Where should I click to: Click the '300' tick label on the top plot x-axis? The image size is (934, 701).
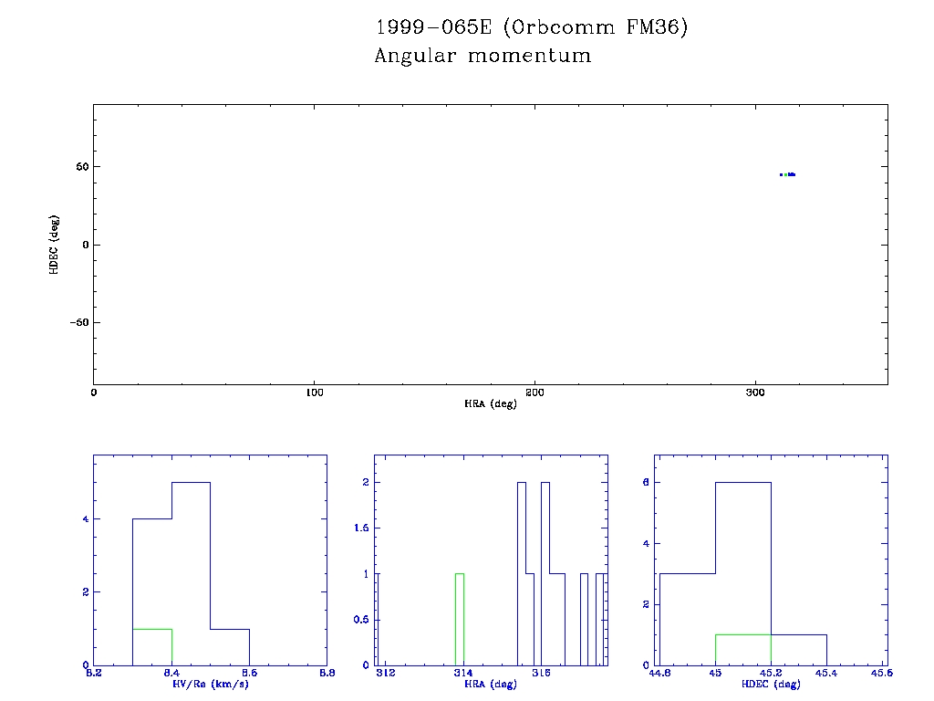[755, 392]
